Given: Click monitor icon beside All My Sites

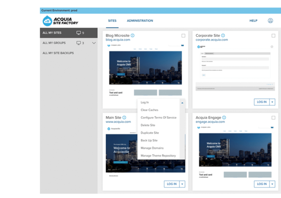Looking at the screenshot, I should [x=78, y=33].
